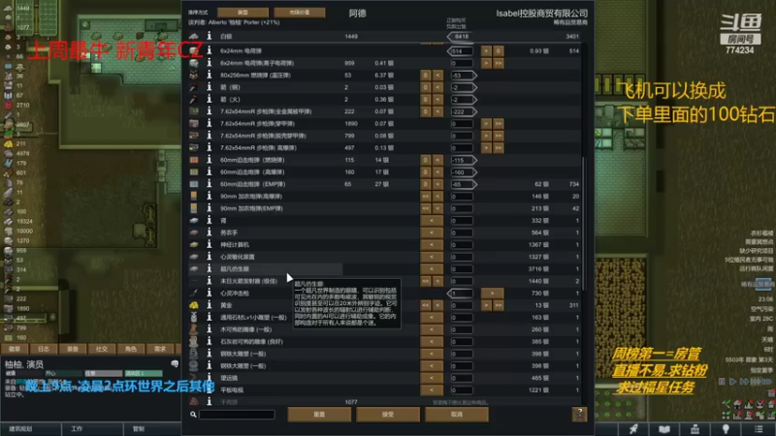Screen dimensions: 776x436
Task: Click the trade search input field
Action: tap(237, 415)
